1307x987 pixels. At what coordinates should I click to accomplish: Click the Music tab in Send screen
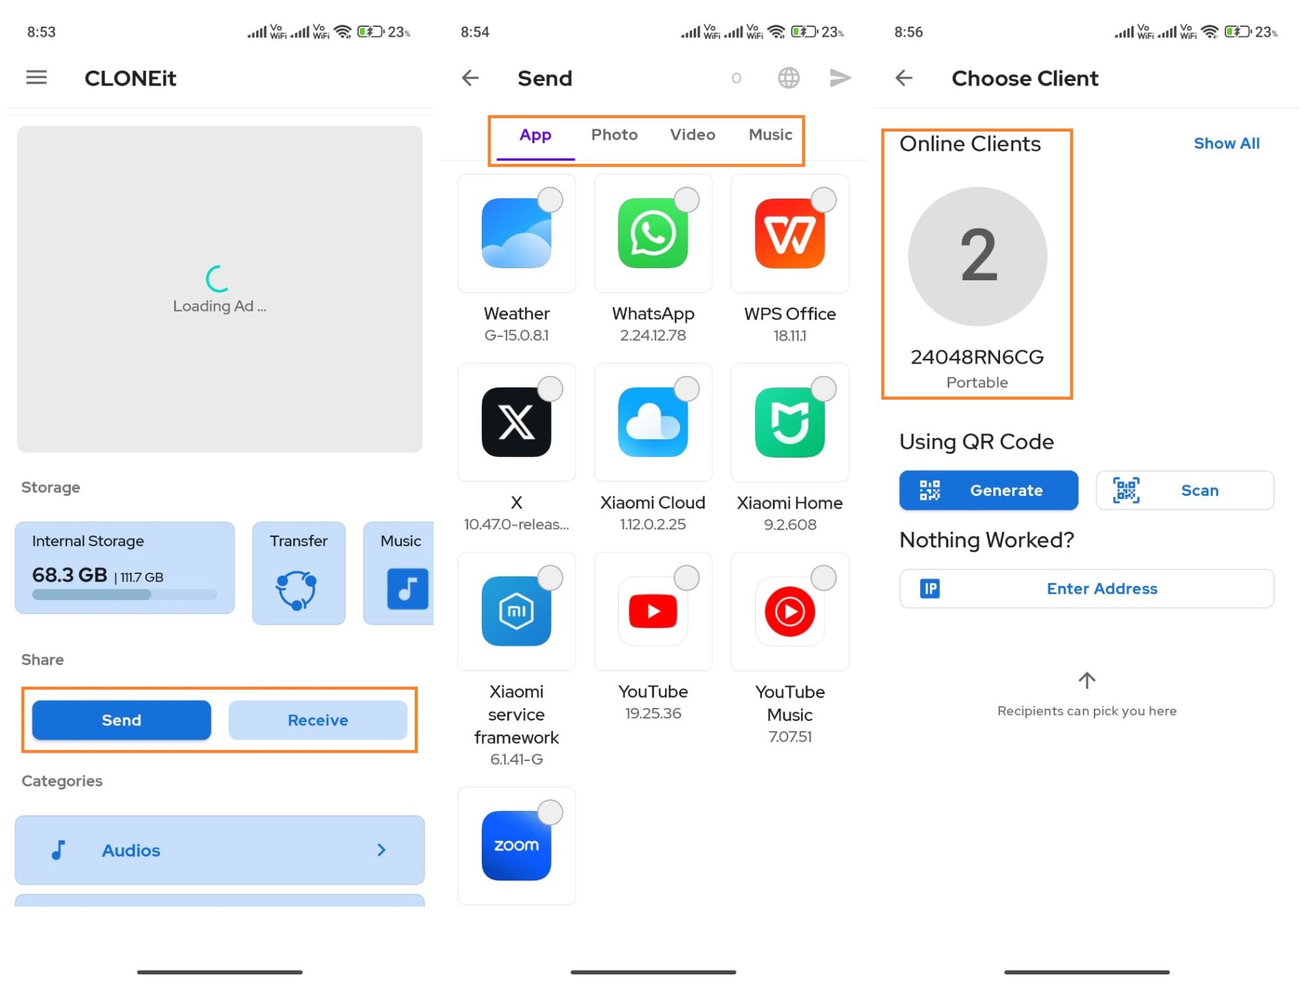tap(771, 133)
